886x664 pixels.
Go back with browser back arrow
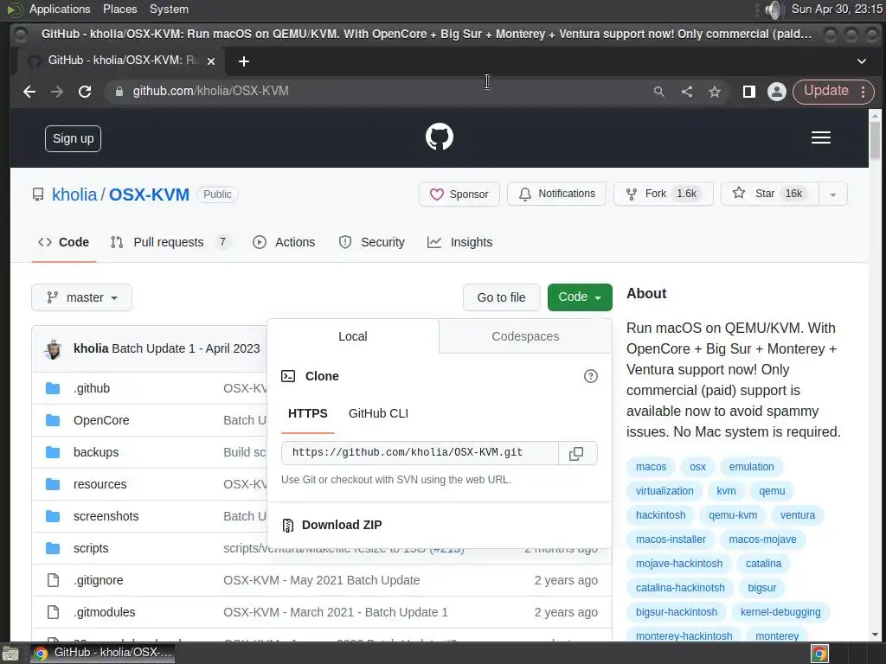point(29,92)
